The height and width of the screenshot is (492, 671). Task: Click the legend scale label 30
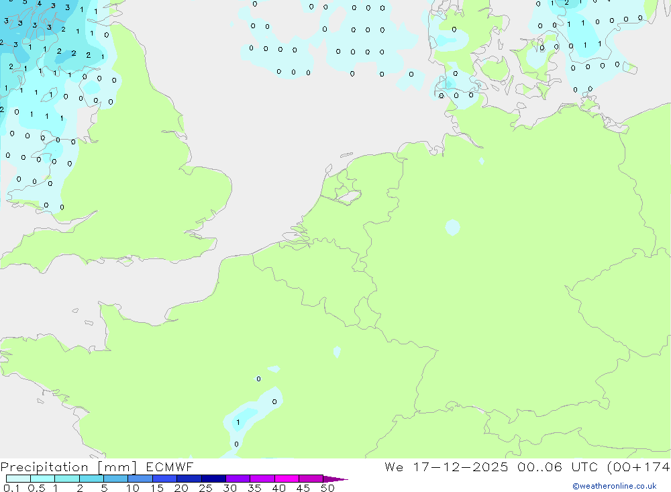tap(229, 488)
